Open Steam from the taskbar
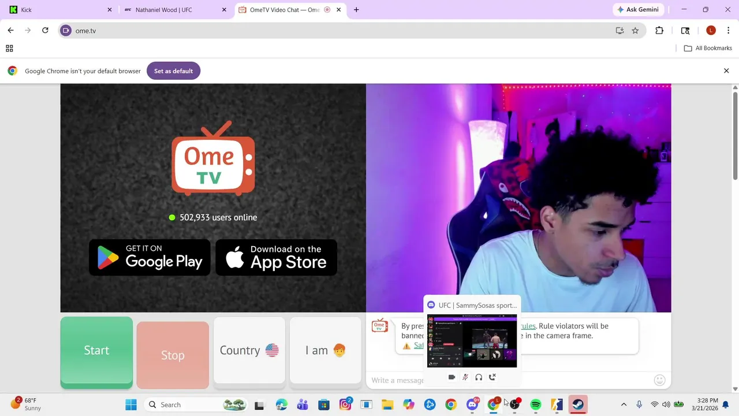 (x=578, y=404)
